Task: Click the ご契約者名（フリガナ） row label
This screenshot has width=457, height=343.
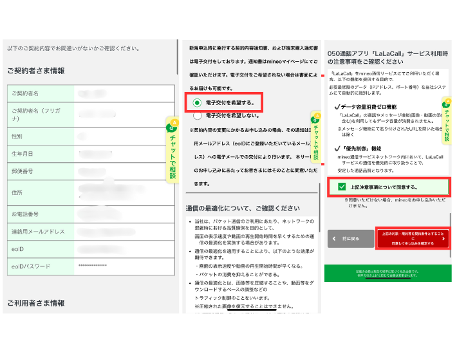Action: [36, 115]
